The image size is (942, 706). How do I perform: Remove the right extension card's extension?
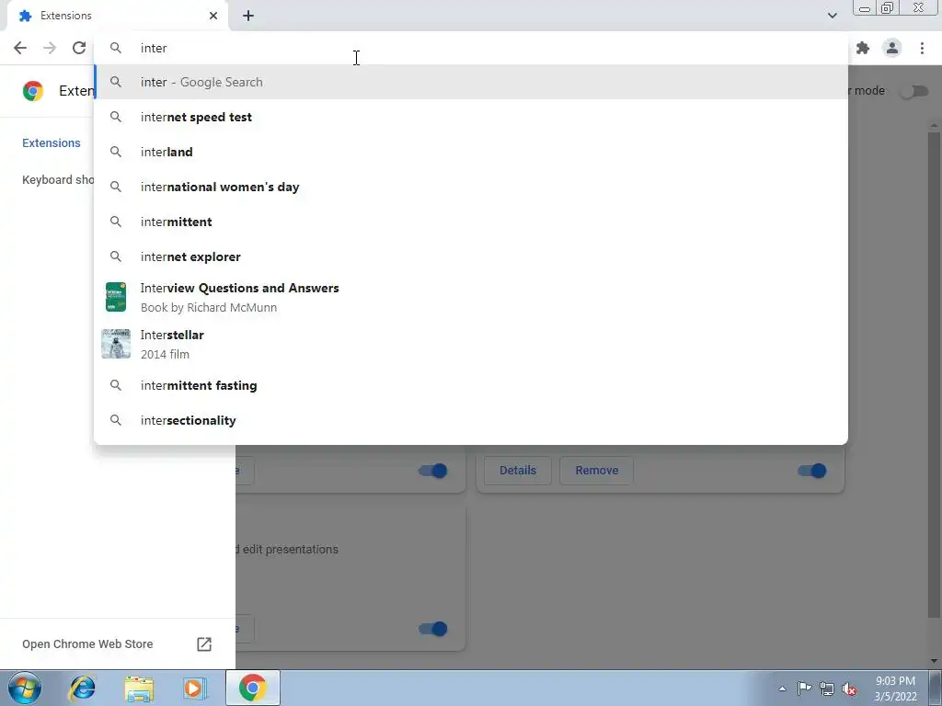596,471
